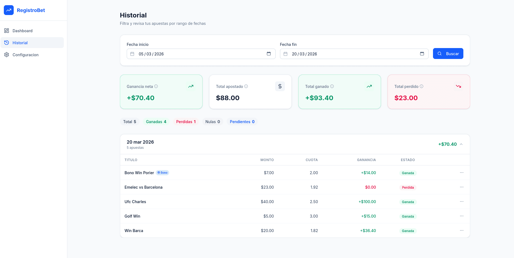Image resolution: width=514 pixels, height=258 pixels.
Task: Filter by Total 5 chip
Action: pos(130,122)
